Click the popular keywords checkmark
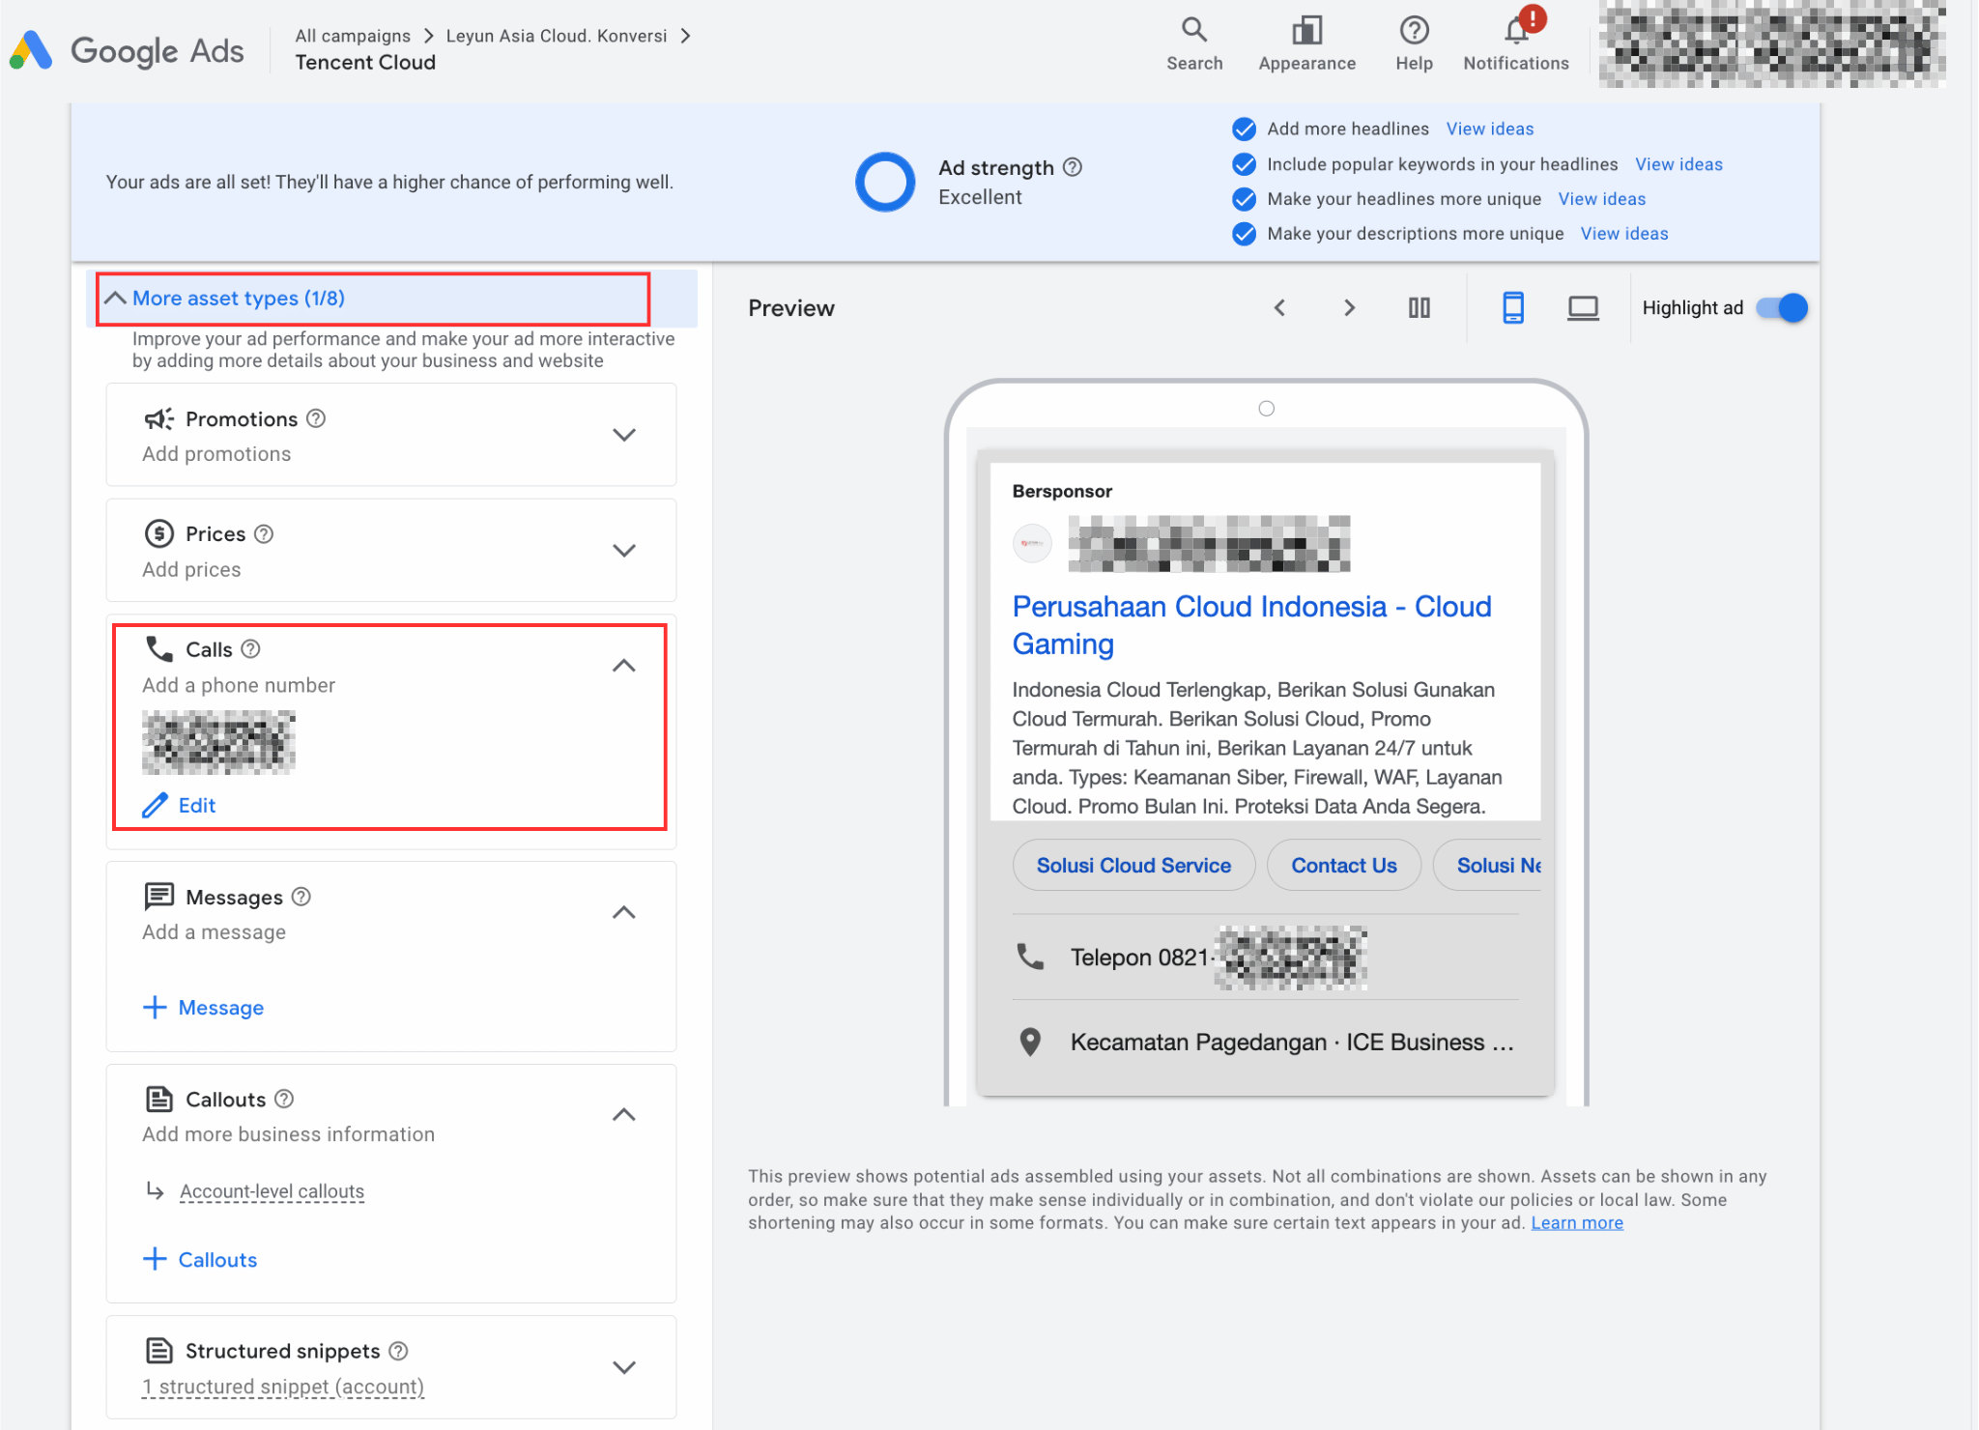Viewport: 1979px width, 1430px height. pos(1245,164)
